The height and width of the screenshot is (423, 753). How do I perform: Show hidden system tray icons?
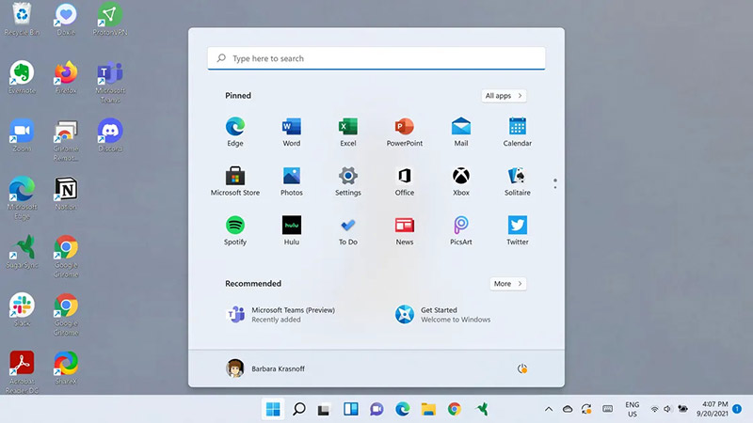tap(549, 409)
